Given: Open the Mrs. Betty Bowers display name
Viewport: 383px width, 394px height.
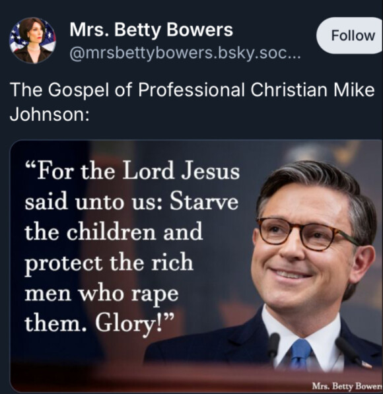Looking at the screenshot, I should click(151, 30).
